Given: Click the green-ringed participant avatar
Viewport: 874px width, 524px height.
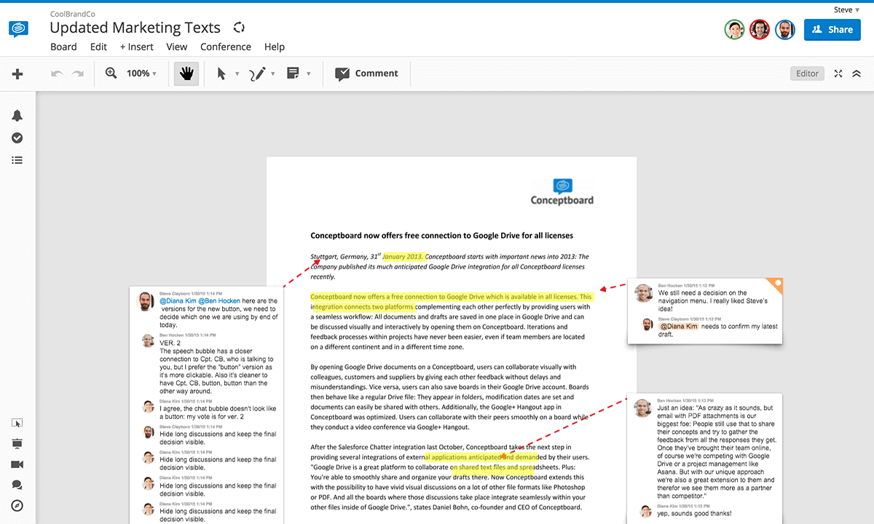Looking at the screenshot, I should (x=734, y=30).
